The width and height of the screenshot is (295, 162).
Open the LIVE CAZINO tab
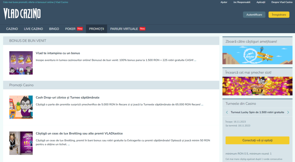(33, 29)
